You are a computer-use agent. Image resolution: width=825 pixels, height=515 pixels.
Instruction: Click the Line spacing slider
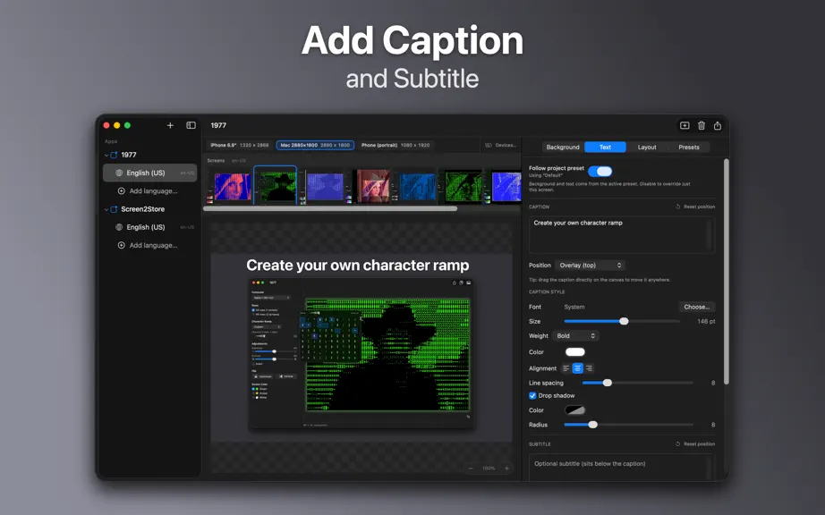[x=637, y=383]
